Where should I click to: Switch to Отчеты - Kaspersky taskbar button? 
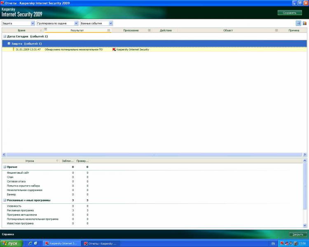point(101,243)
